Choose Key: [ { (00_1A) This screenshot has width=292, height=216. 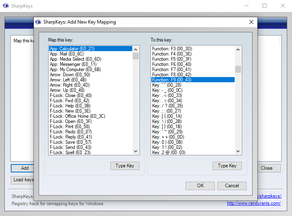tap(193, 116)
